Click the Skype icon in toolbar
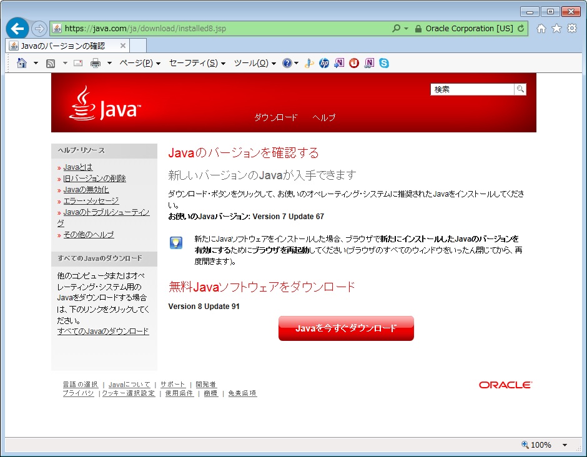This screenshot has width=587, height=457. pyautogui.click(x=384, y=63)
